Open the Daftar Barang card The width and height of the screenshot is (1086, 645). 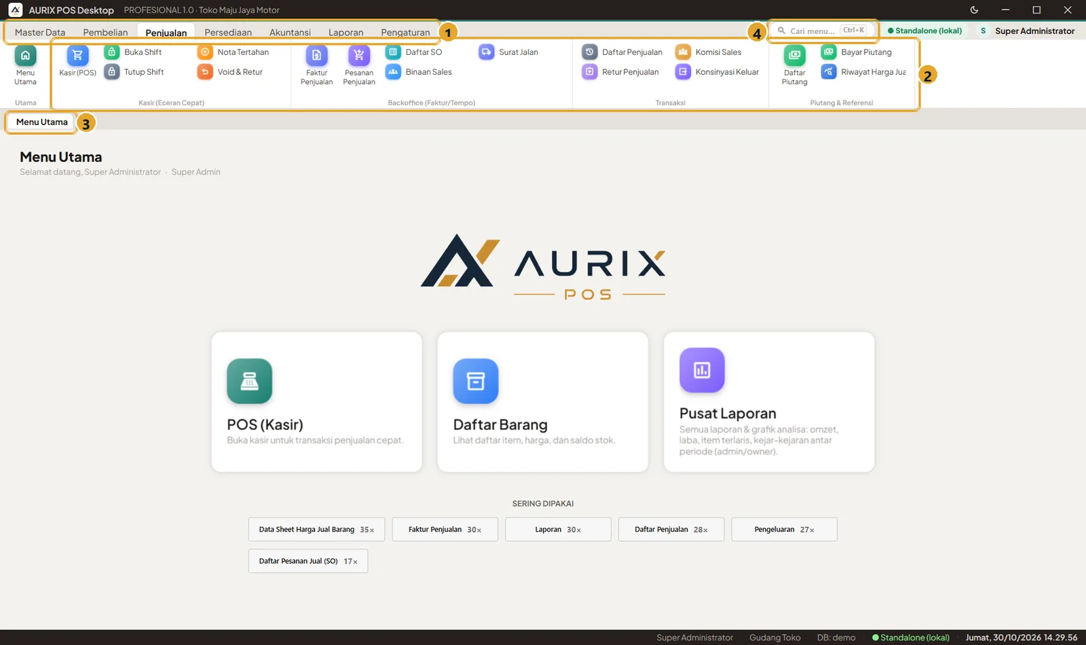pyautogui.click(x=543, y=402)
